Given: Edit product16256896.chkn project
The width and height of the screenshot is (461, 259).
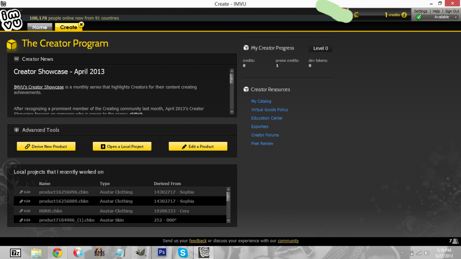Looking at the screenshot, I should pos(25,192).
